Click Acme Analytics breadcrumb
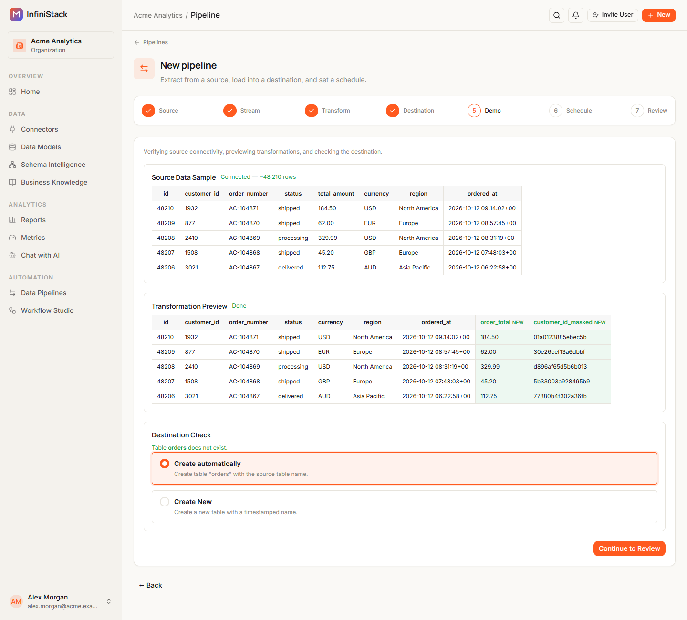This screenshot has height=620, width=687. point(158,15)
